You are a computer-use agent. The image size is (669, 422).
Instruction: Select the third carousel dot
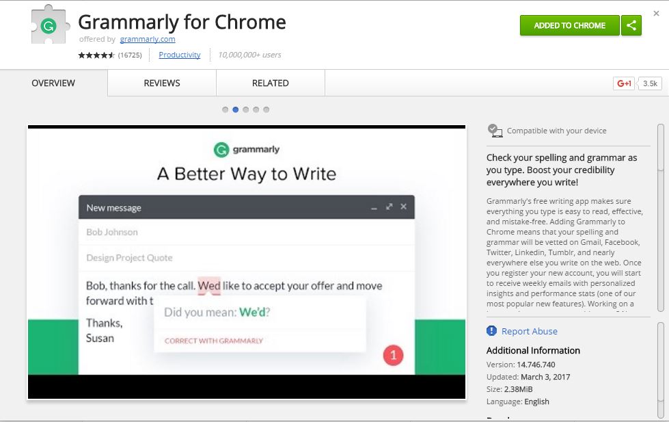pyautogui.click(x=245, y=109)
